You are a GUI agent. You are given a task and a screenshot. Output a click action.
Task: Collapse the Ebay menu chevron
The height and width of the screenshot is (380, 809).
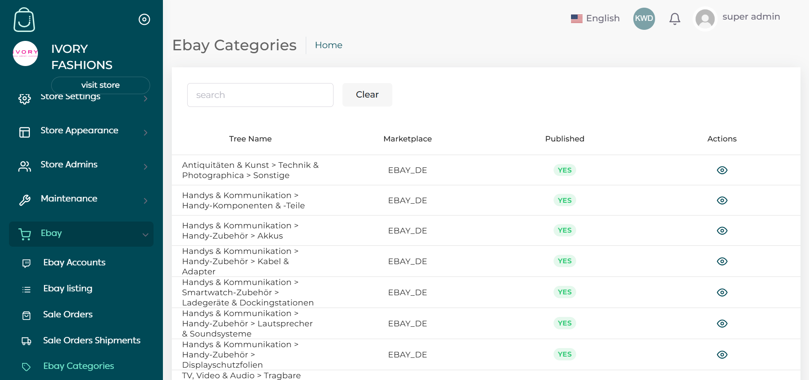[x=145, y=235]
